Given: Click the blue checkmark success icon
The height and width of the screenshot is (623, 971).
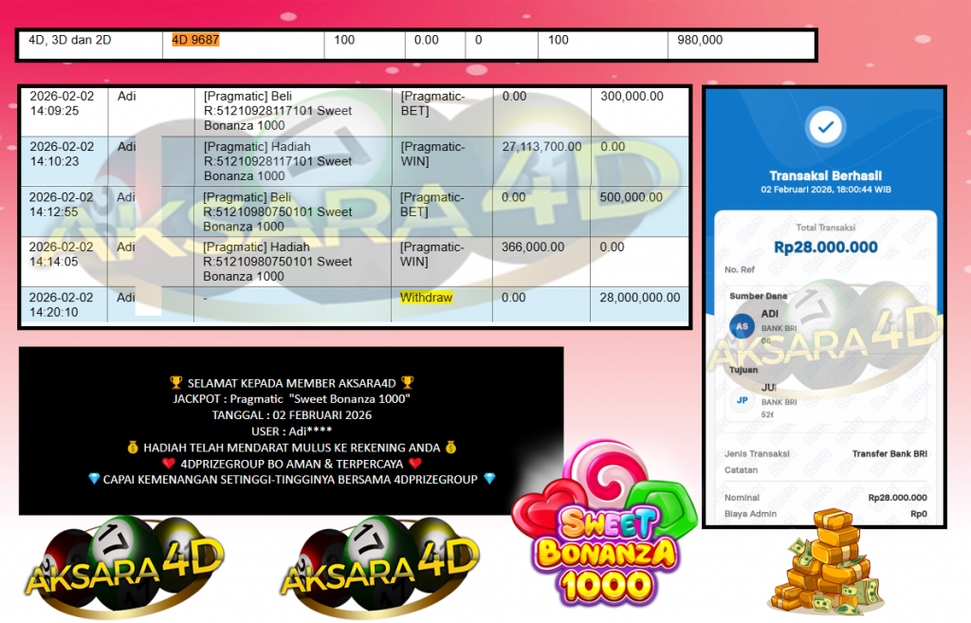Looking at the screenshot, I should (x=824, y=128).
